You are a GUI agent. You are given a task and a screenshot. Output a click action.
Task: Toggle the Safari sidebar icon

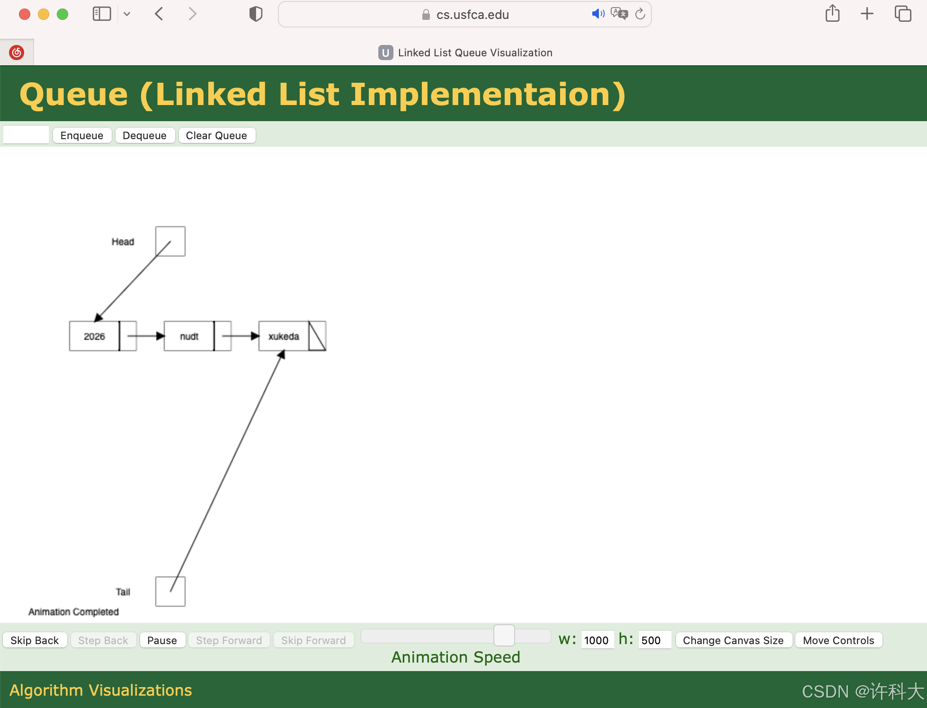(102, 14)
